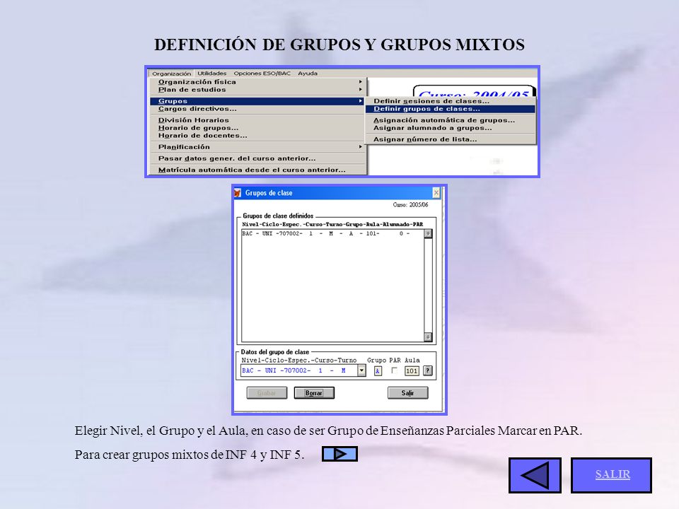Open the Nivel-Ciclo-Espec. dropdown arrow
679x509 pixels.
click(x=361, y=370)
